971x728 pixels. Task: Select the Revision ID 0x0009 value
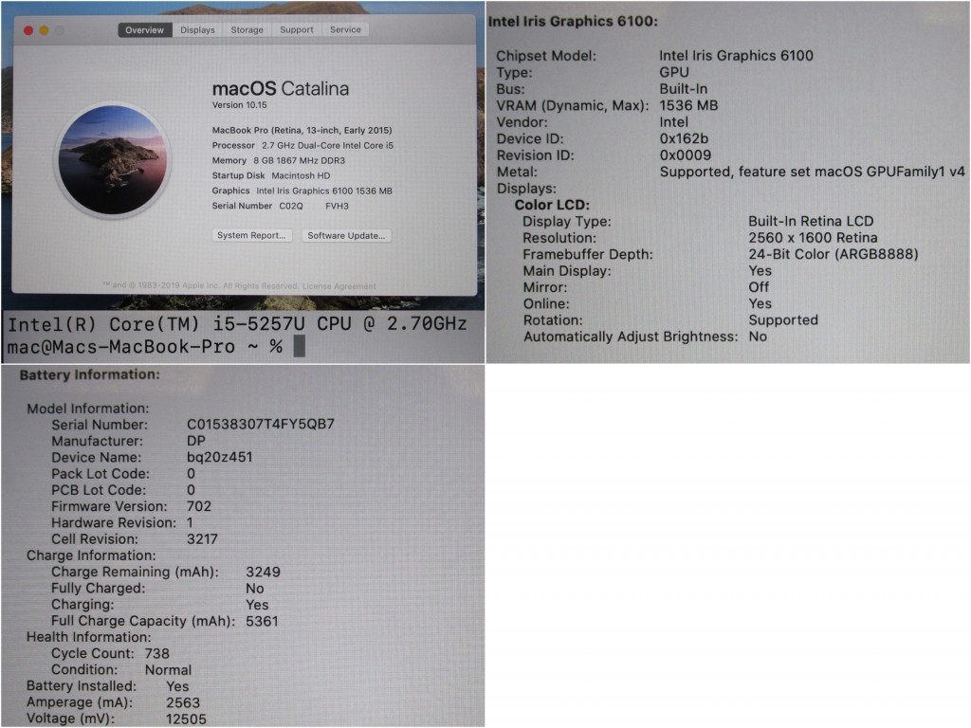685,155
